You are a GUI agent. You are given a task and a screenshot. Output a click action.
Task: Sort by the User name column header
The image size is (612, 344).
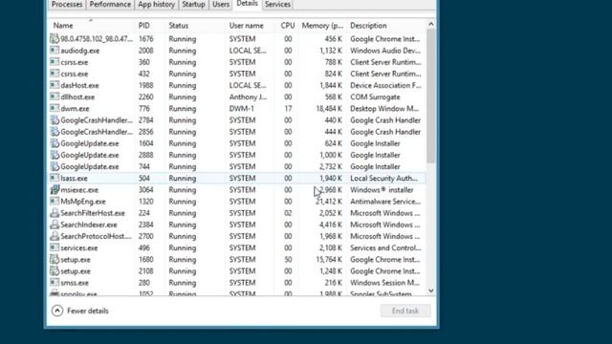point(250,26)
